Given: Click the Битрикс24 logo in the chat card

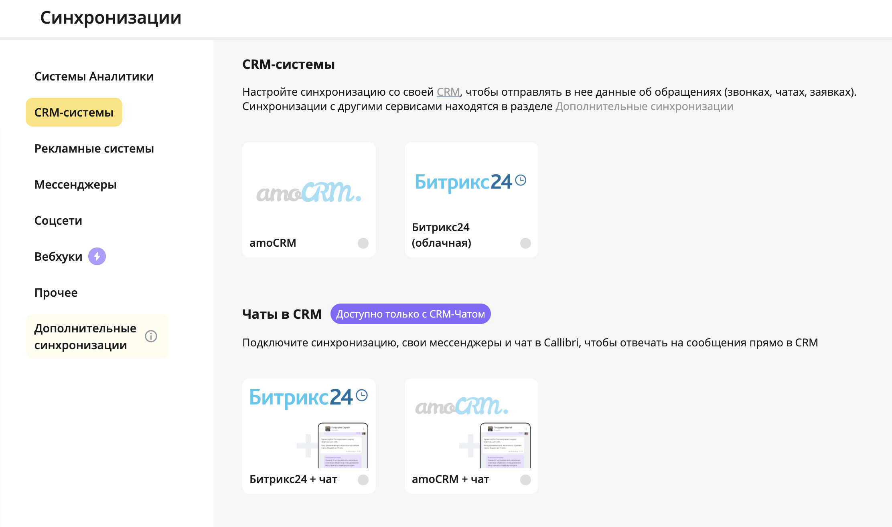Looking at the screenshot, I should tap(308, 397).
